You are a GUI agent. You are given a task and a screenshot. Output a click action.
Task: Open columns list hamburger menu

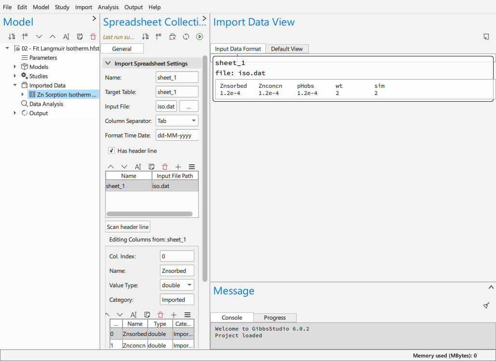187,315
